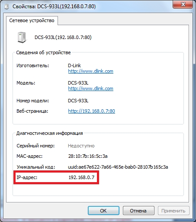Open manufacturer link http://www.dlink.com
The height and width of the screenshot is (222, 196).
(90, 71)
